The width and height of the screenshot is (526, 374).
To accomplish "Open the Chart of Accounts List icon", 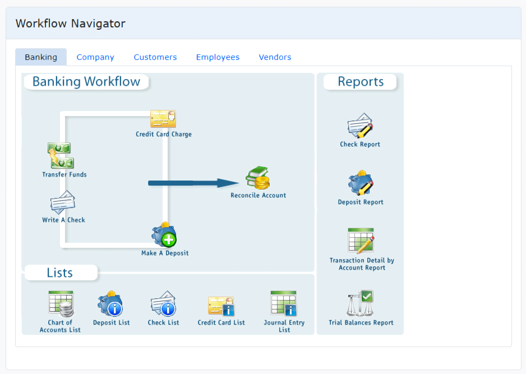I will [x=61, y=304].
